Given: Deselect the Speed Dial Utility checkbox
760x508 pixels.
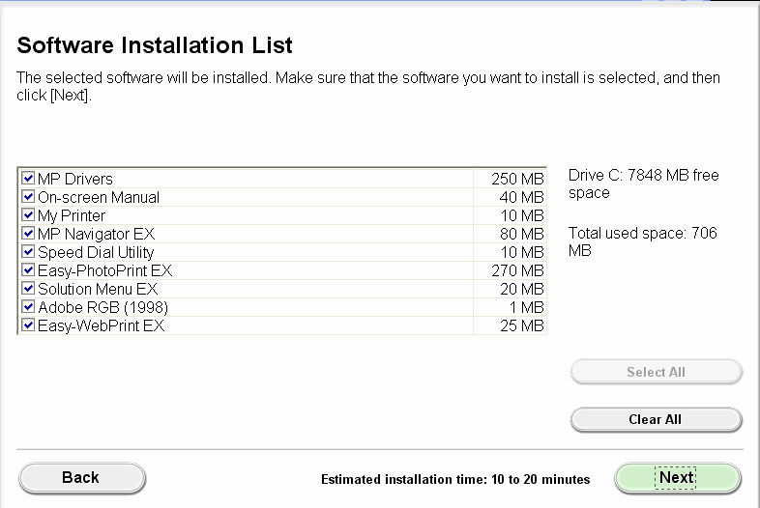Looking at the screenshot, I should click(x=28, y=252).
